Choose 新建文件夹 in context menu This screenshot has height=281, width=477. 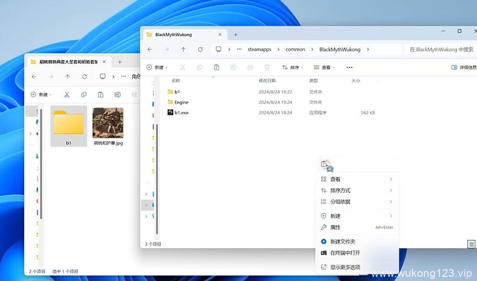tap(357, 241)
